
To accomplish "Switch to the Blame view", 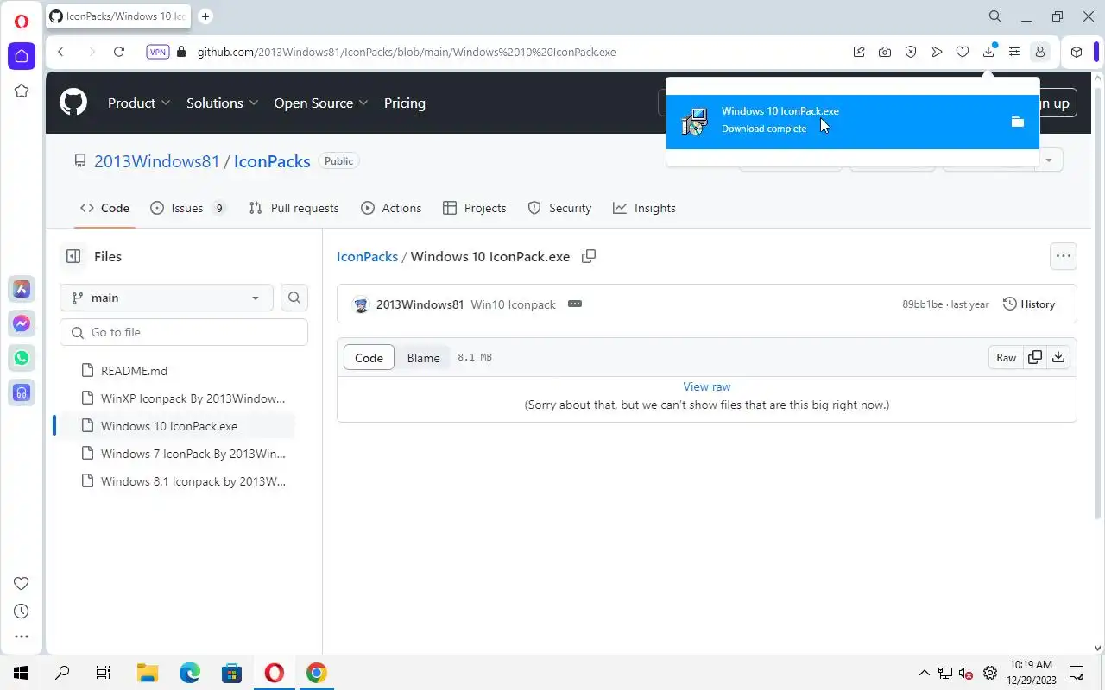I will click(423, 358).
